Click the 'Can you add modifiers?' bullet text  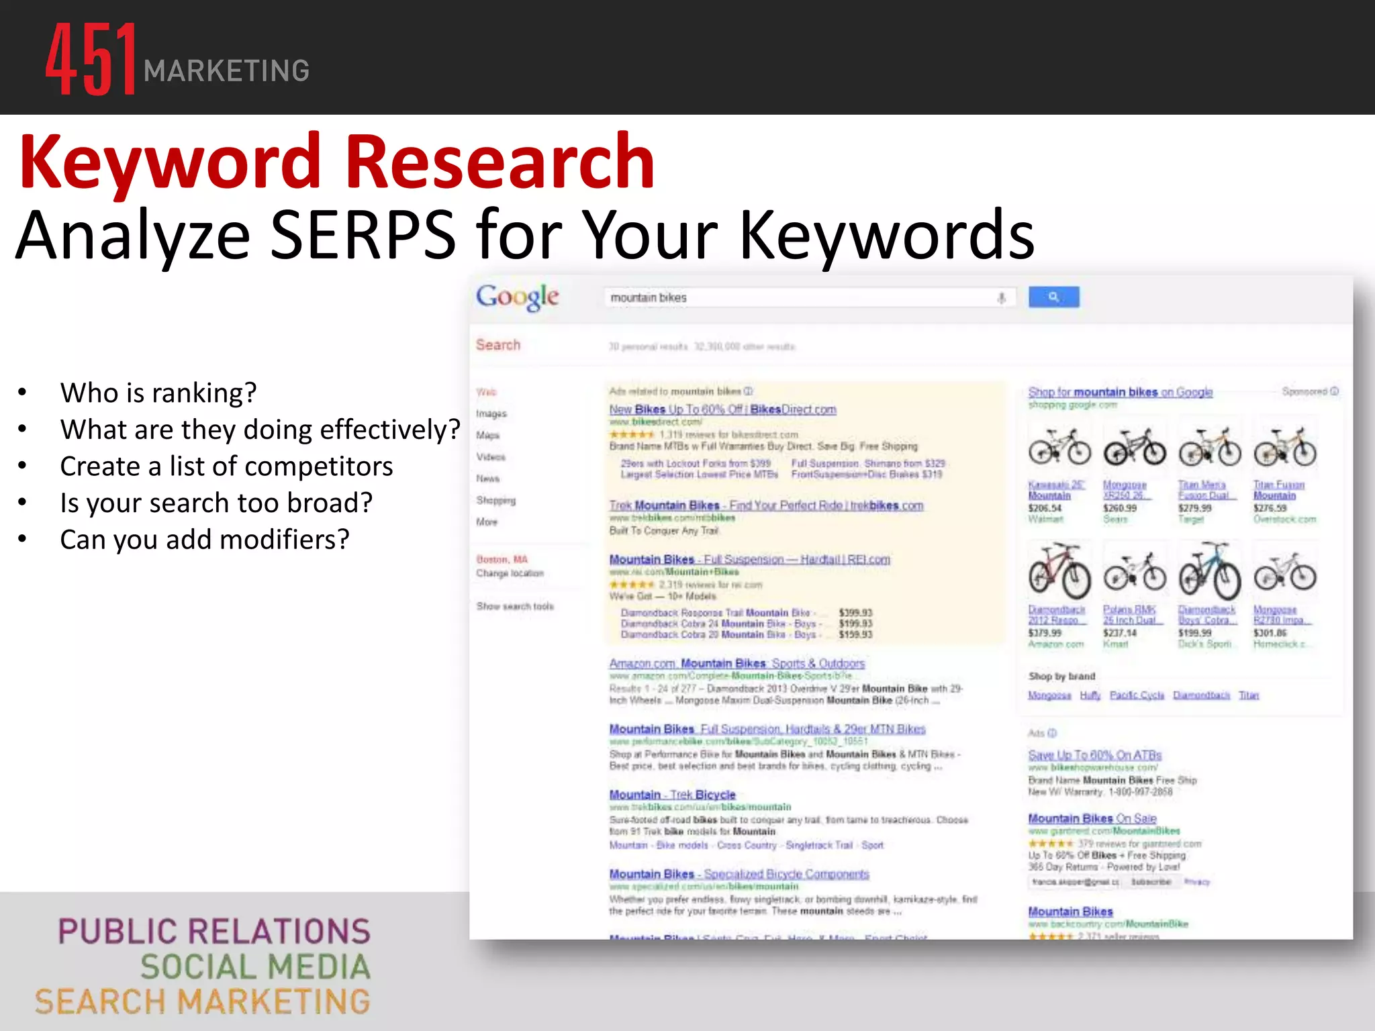(205, 539)
